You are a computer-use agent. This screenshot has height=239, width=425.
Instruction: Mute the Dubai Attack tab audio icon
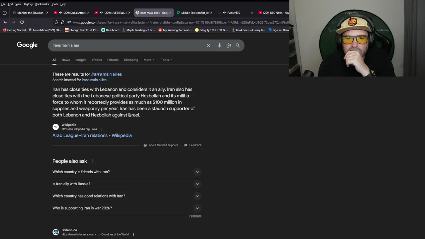click(60, 13)
